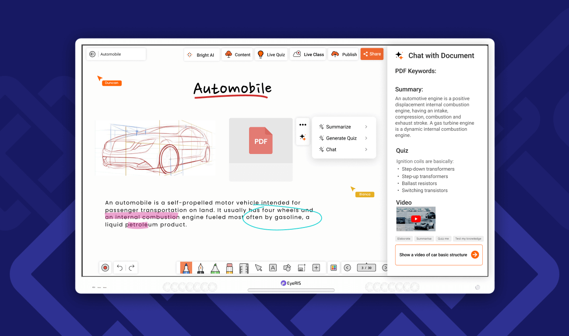Click the EyeRIS logo on the bezel
Viewport: 569px width, 336px height.
[291, 283]
